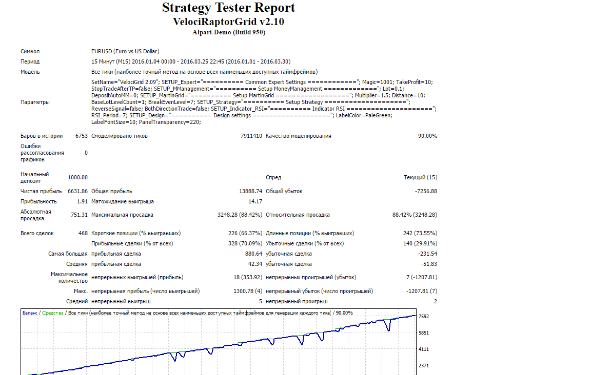Select the 328 (70.09%) profit trades value

pos(245,244)
